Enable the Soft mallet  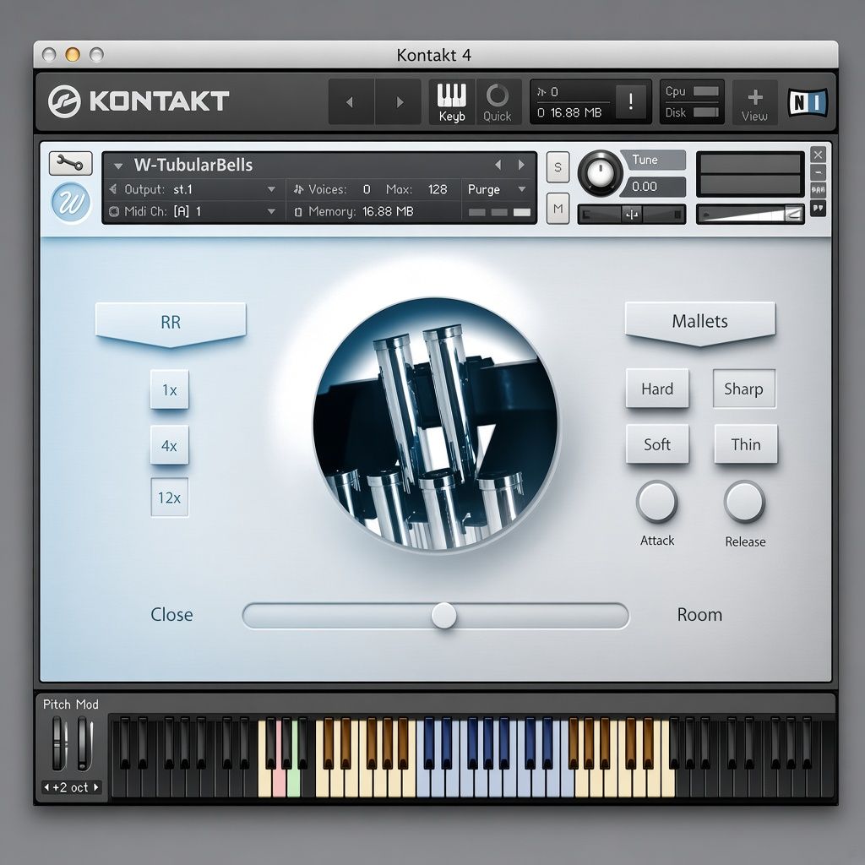(x=657, y=444)
